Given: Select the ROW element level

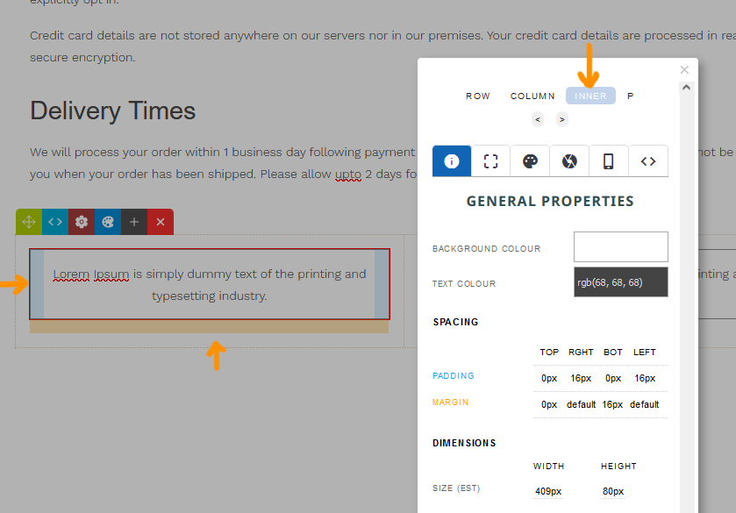Looking at the screenshot, I should (478, 96).
